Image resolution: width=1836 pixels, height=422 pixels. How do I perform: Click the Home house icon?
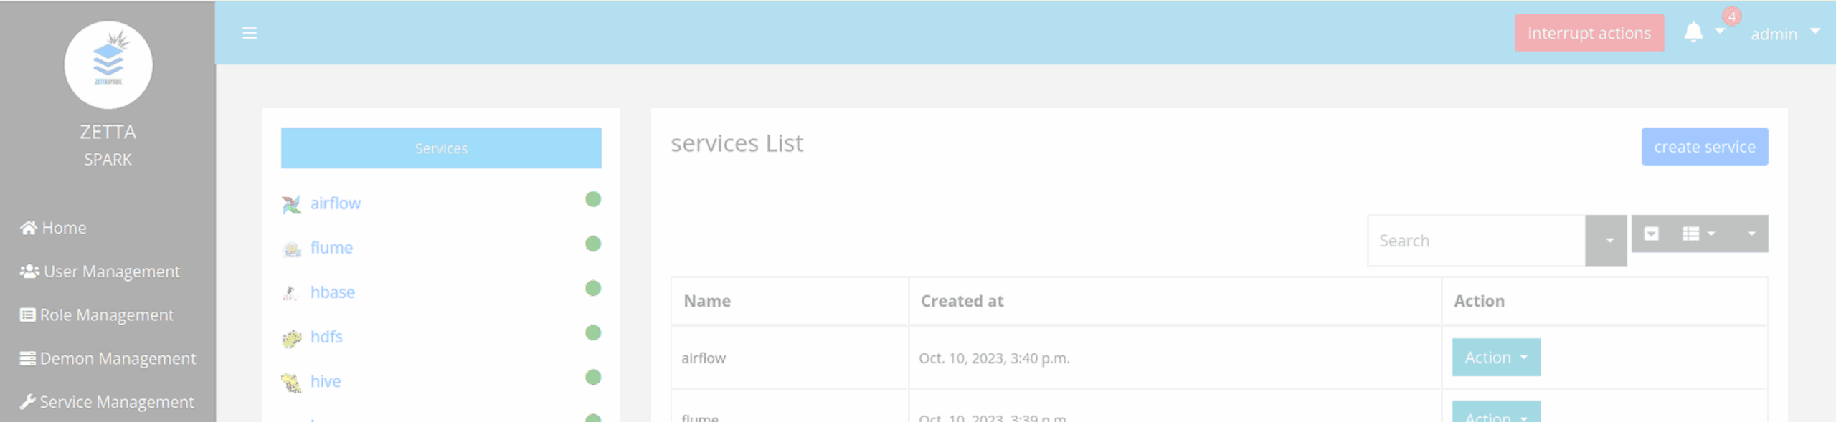click(x=29, y=228)
